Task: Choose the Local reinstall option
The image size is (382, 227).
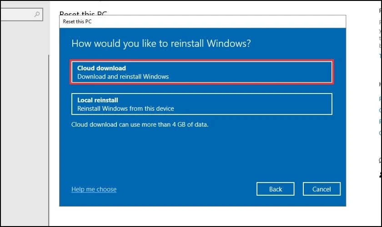Action: coord(202,104)
